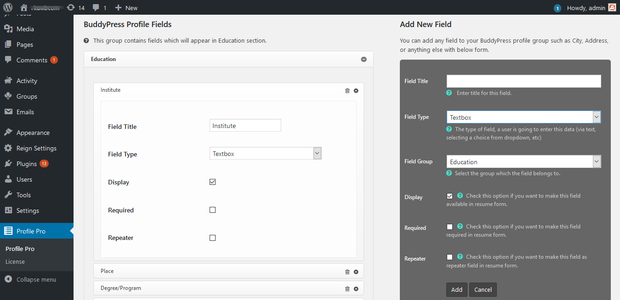The image size is (620, 300).
Task: Delete the Place field via trash icon
Action: 347,272
